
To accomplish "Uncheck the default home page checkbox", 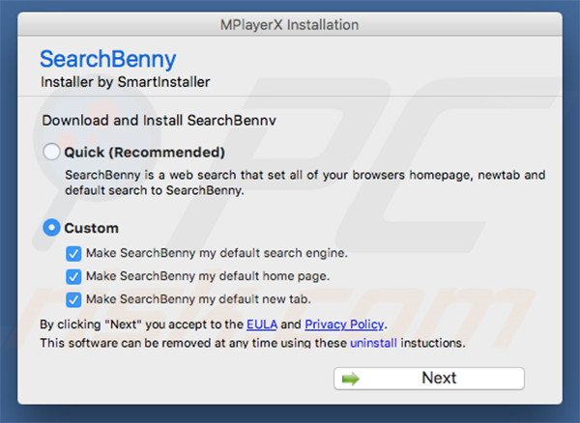I will 73,276.
